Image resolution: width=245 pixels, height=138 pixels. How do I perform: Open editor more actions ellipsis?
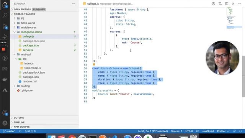click(x=240, y=3)
